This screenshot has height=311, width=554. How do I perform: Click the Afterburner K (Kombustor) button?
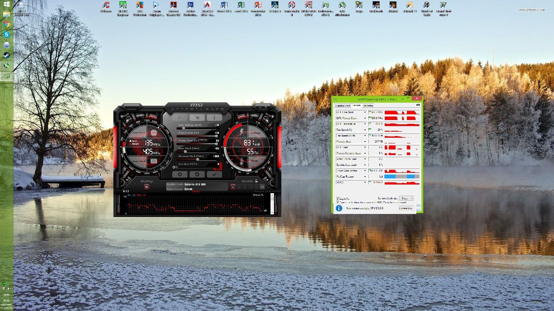coord(180,117)
